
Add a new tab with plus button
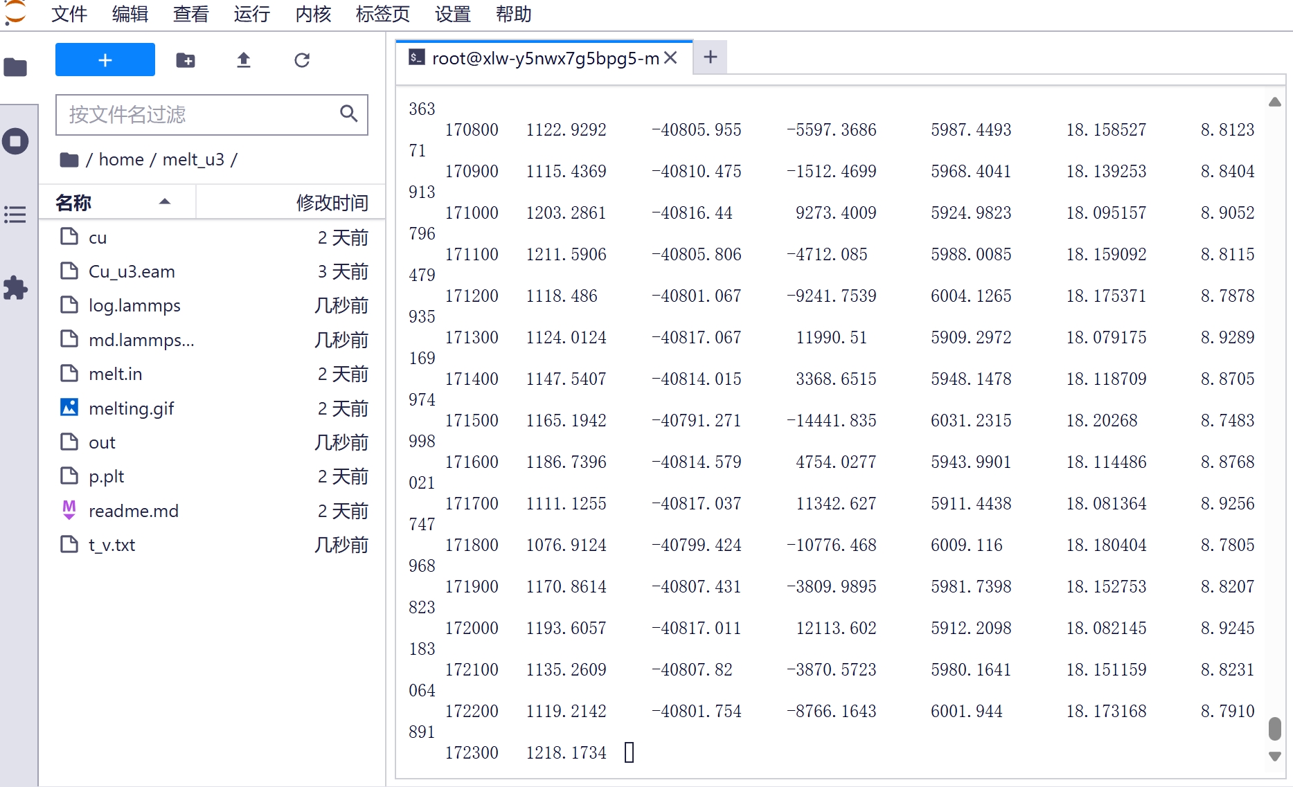tap(710, 57)
